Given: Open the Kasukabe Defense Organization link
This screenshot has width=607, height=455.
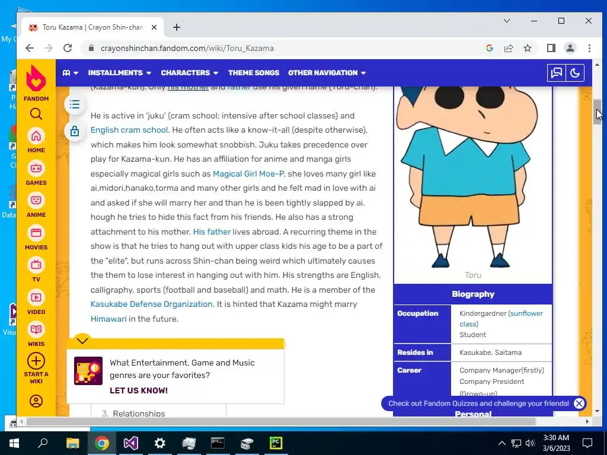Looking at the screenshot, I should (151, 304).
